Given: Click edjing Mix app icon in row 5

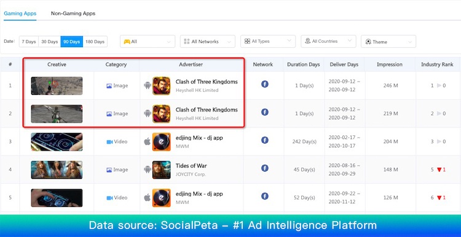Looking at the screenshot, I should [162, 198].
